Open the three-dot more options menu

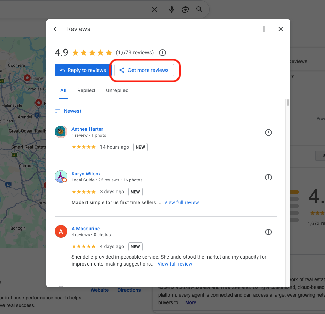264,29
